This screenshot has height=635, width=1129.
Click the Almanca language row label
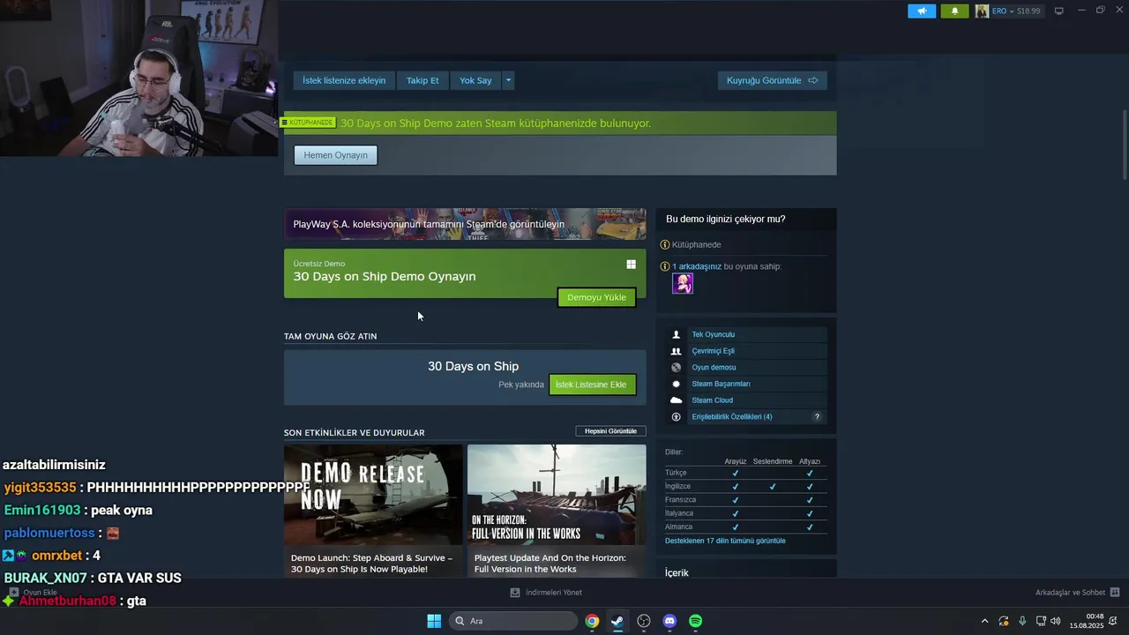(678, 527)
